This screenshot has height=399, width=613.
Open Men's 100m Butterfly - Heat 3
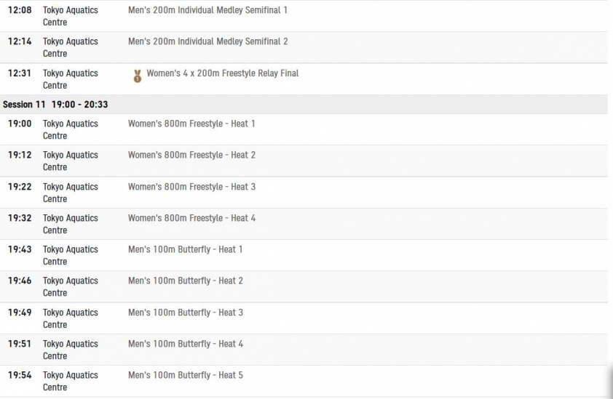tap(186, 313)
